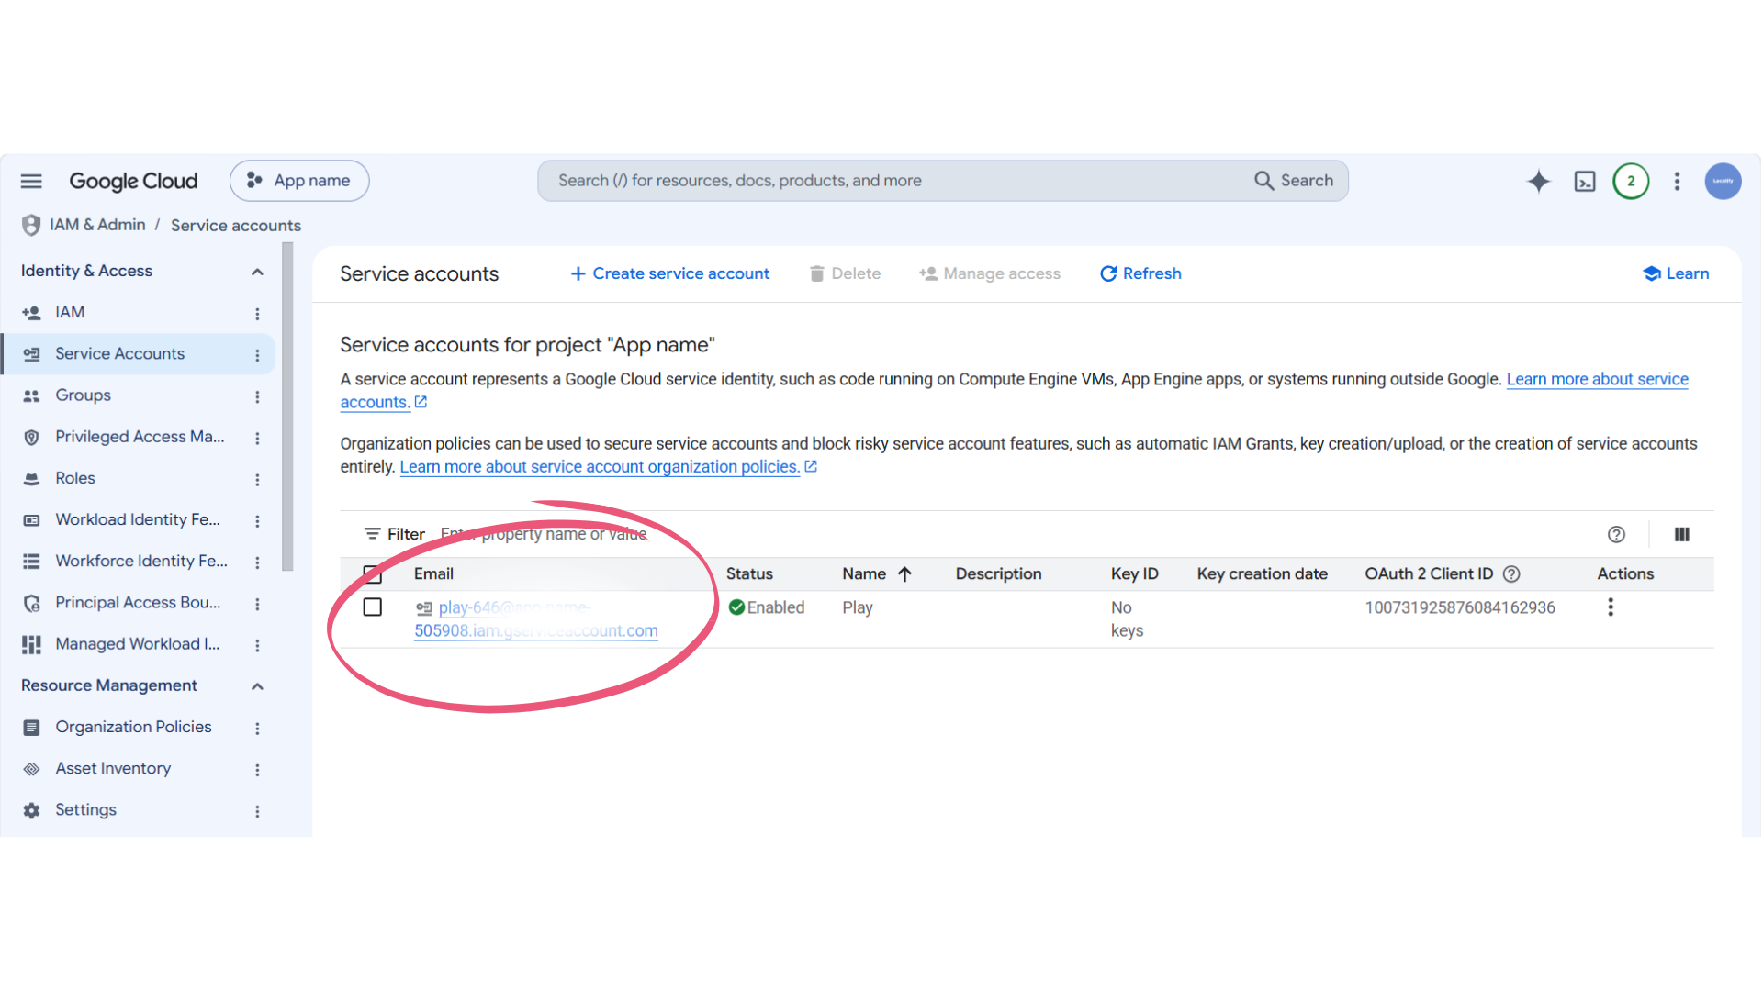Click the sidebar vertical scrollbar
Image resolution: width=1763 pixels, height=991 pixels.
click(x=287, y=406)
